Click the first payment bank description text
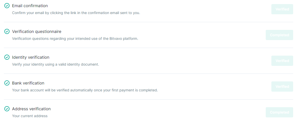 [85, 90]
